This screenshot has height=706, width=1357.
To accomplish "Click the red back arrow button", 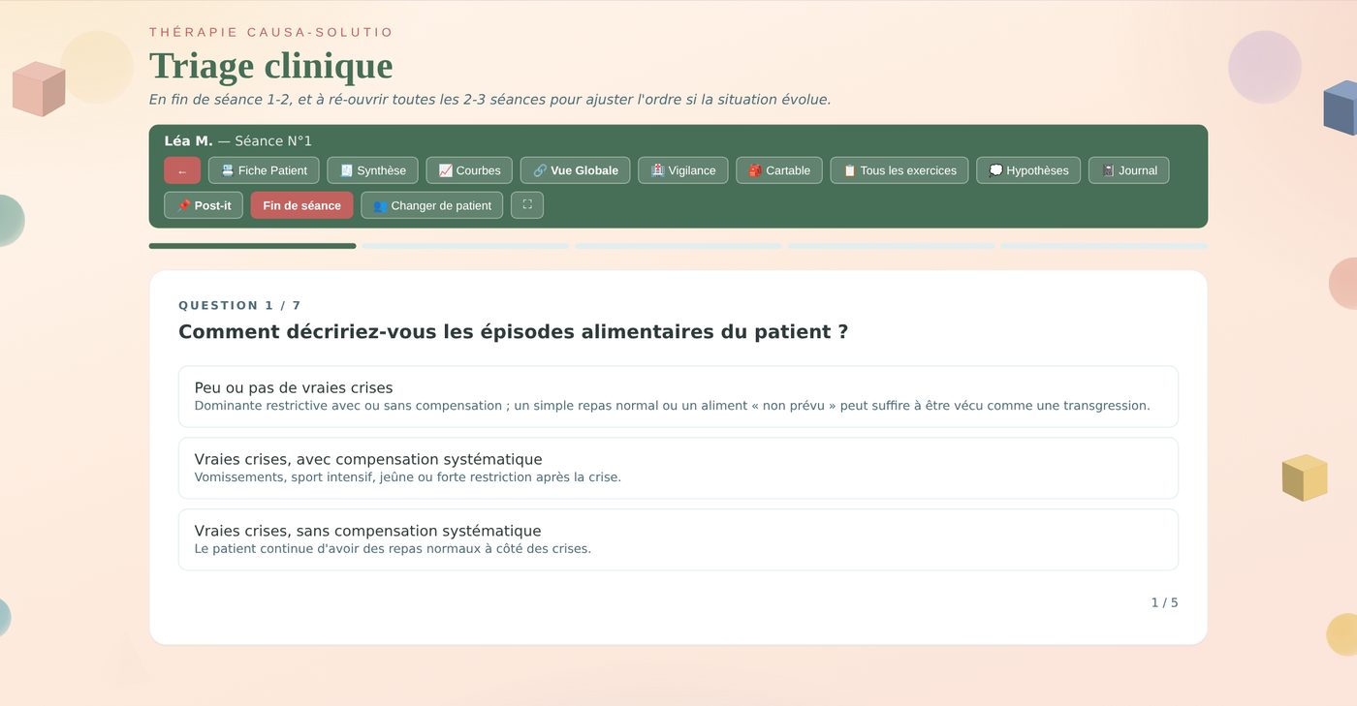I will pyautogui.click(x=182, y=170).
